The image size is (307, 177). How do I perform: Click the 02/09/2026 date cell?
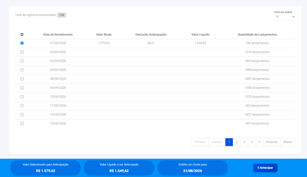click(x=58, y=52)
